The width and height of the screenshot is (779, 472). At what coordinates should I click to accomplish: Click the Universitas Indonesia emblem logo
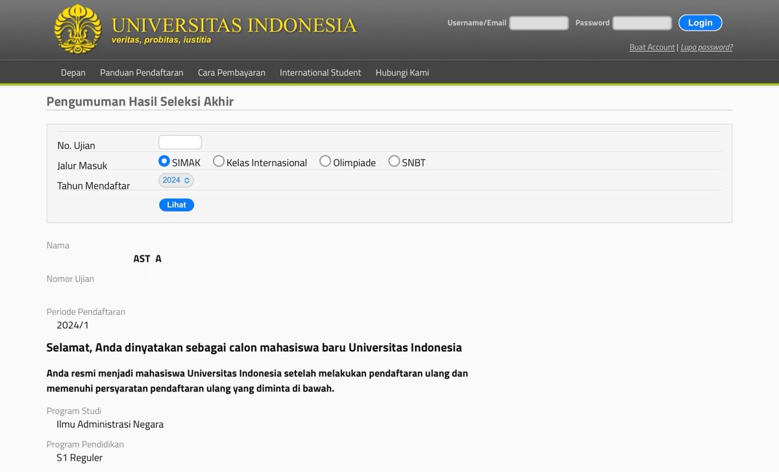78,29
